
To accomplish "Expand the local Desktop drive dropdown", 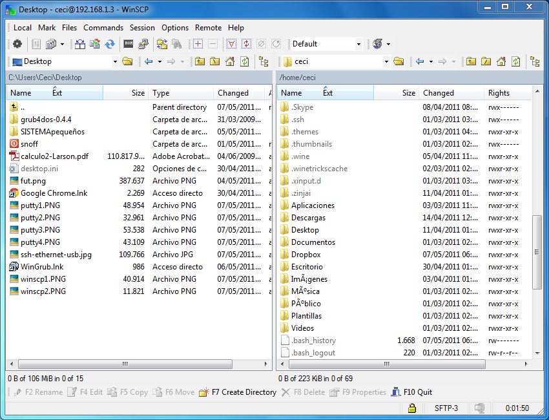I will (x=115, y=61).
